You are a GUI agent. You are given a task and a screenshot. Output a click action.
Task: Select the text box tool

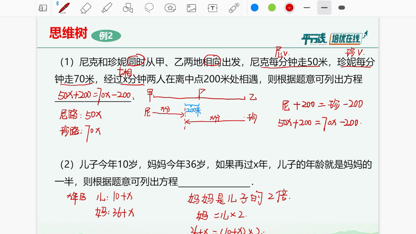click(212, 8)
